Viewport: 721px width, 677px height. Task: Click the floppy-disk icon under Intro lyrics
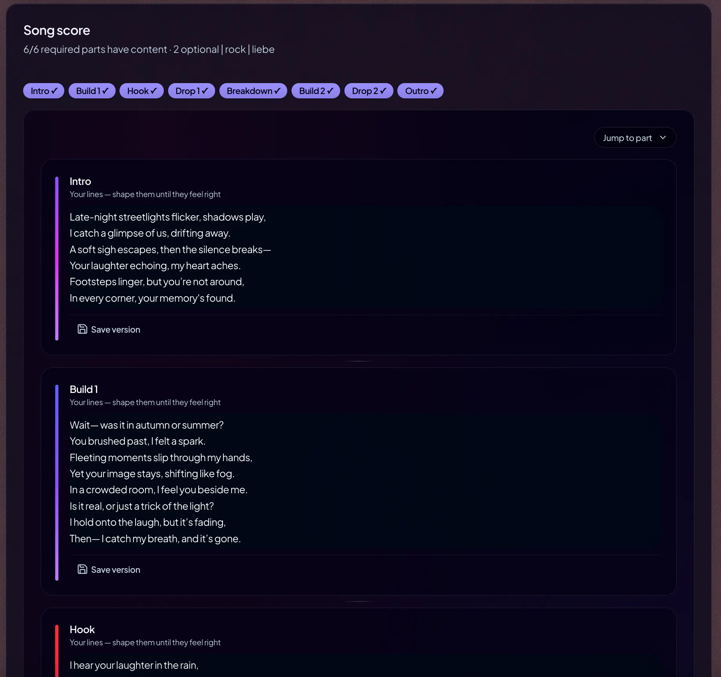click(82, 329)
